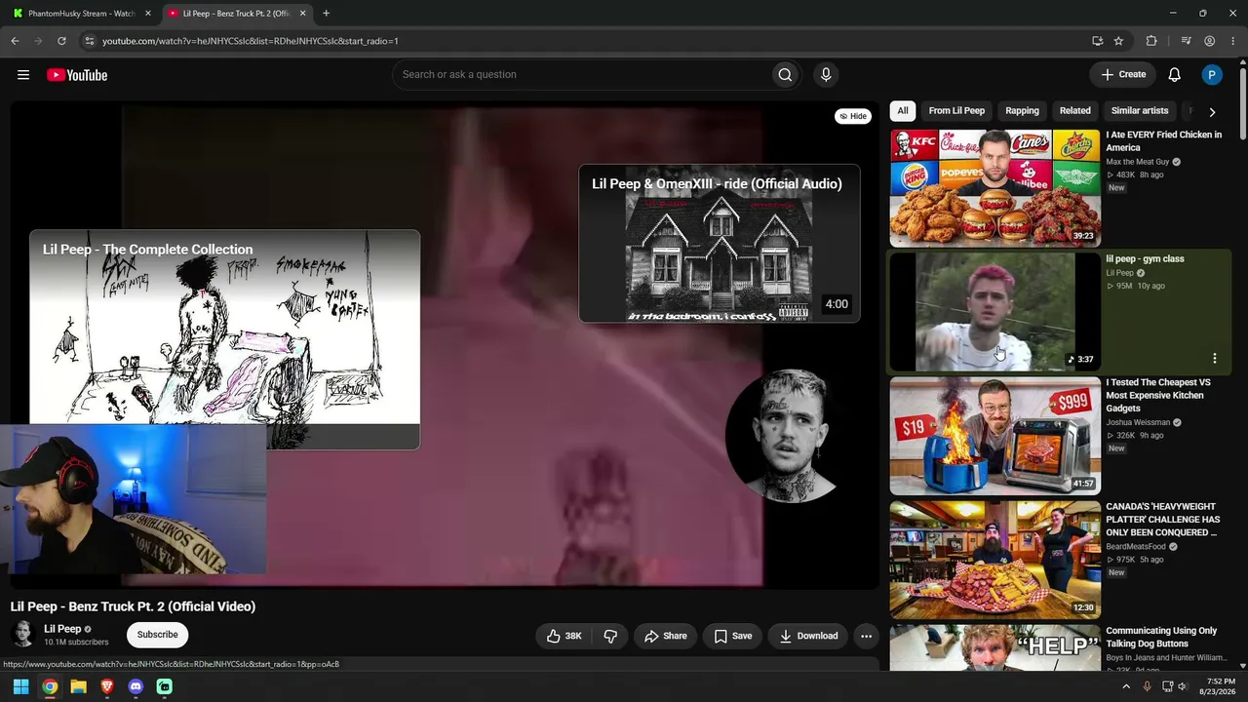Filter suggestions by Similar artists
Screen dimensions: 1248x702
[x=1140, y=111]
